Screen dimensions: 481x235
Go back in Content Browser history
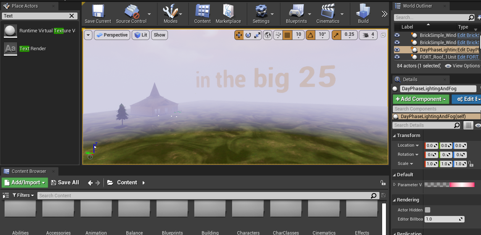tap(90, 183)
